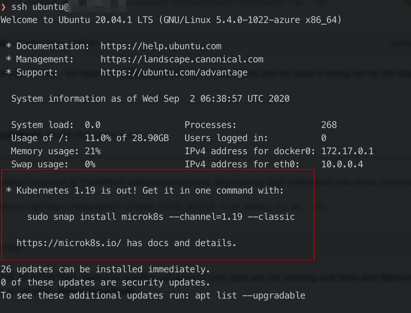Click the Kubernetes 1.19 is out announcement line
The height and width of the screenshot is (313, 411).
[150, 191]
